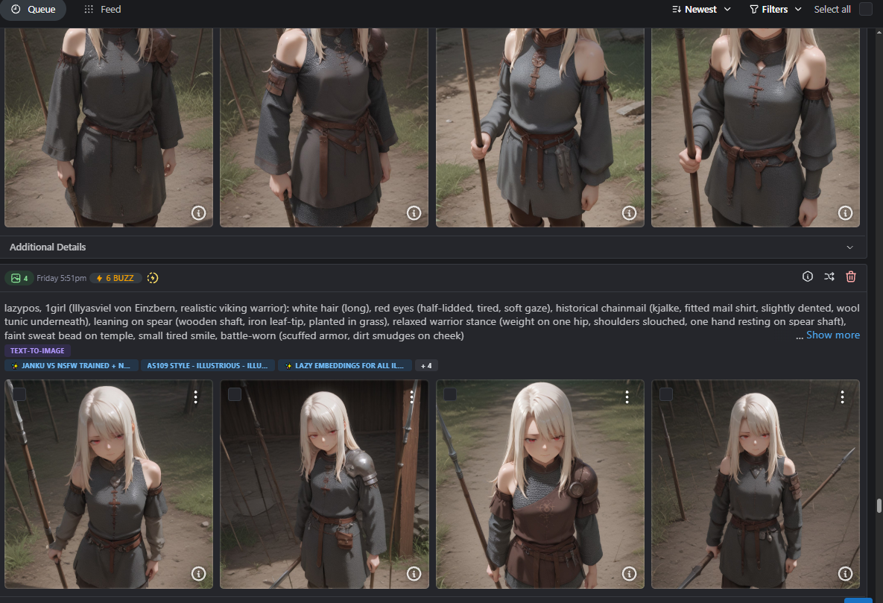The width and height of the screenshot is (883, 603).
Task: Expand the Additional Details section
Action: click(x=432, y=247)
